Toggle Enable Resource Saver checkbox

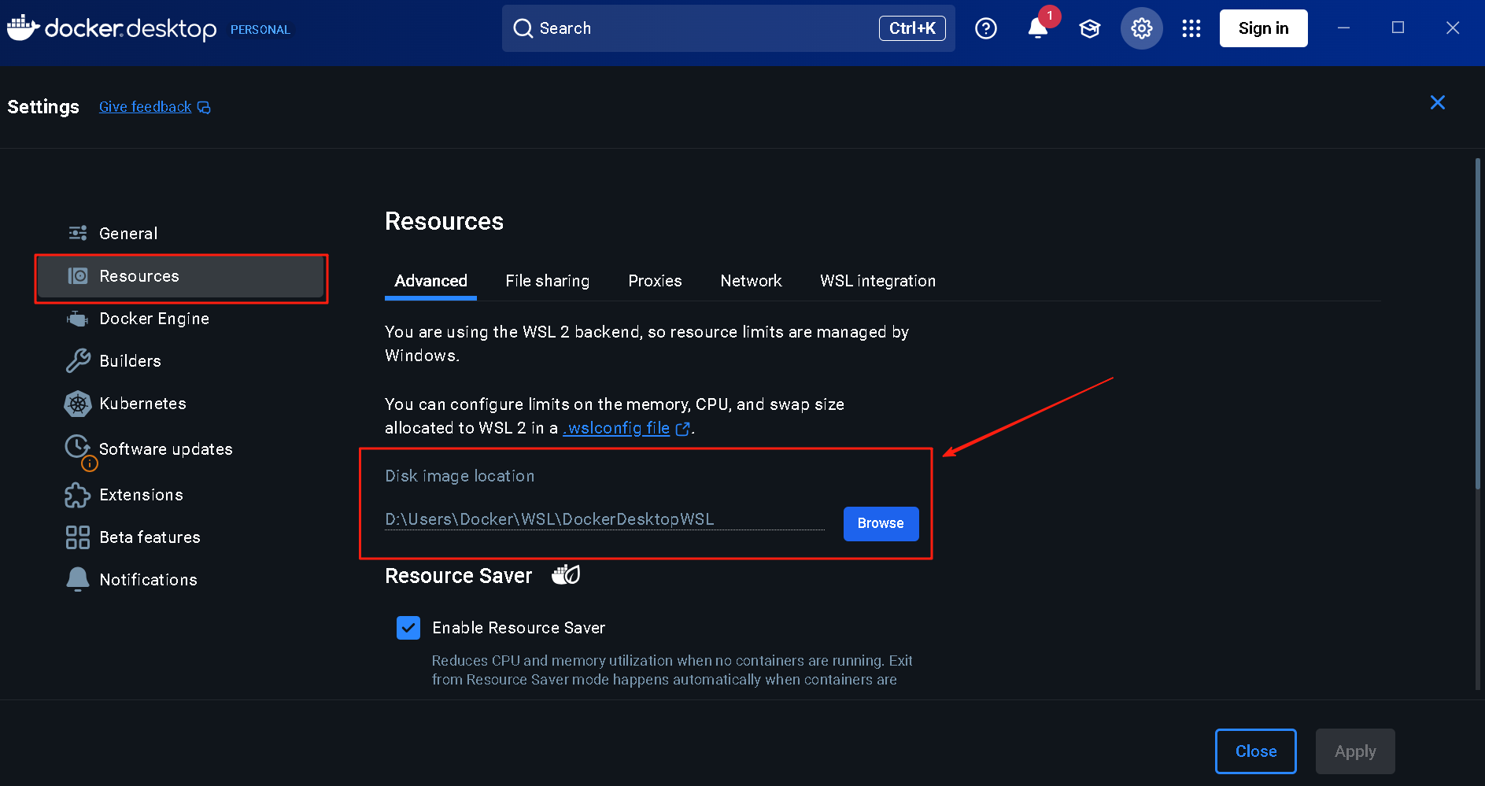408,628
